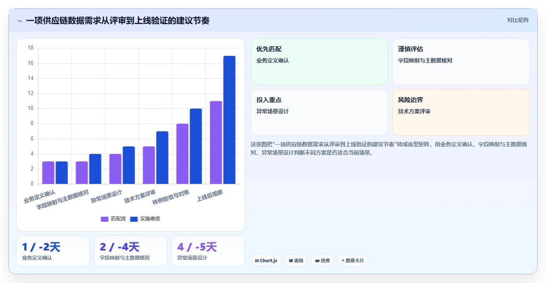Click the dashboard title about 供应链数据需求

pyautogui.click(x=118, y=20)
